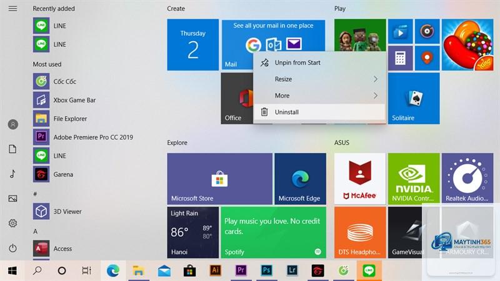Choose Uninstall from the context menu
The height and width of the screenshot is (281, 500).
click(x=319, y=112)
